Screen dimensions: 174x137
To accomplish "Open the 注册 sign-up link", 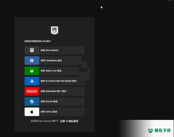I will click(62, 121).
